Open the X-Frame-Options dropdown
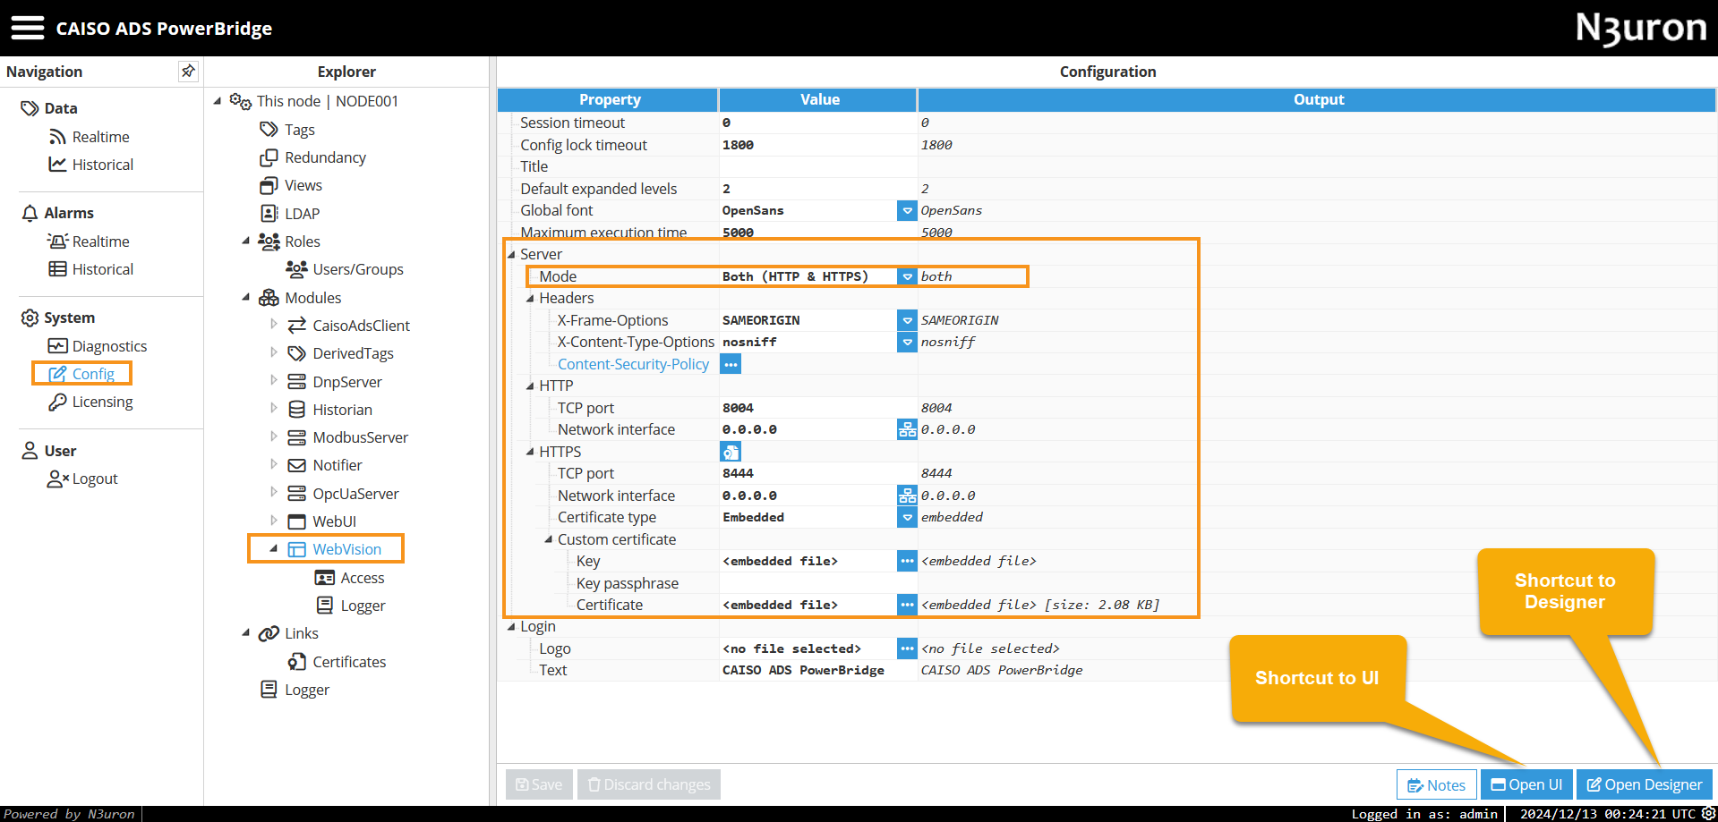The width and height of the screenshot is (1718, 822). tap(907, 320)
